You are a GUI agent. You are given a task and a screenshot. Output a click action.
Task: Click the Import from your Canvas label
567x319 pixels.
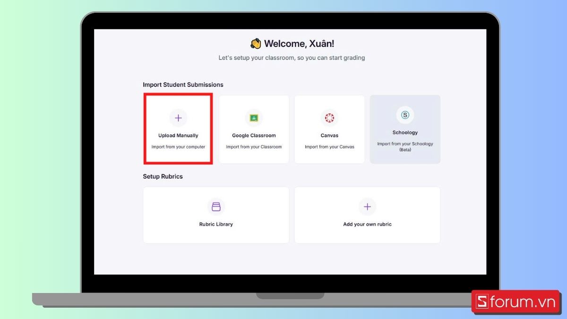[329, 147]
